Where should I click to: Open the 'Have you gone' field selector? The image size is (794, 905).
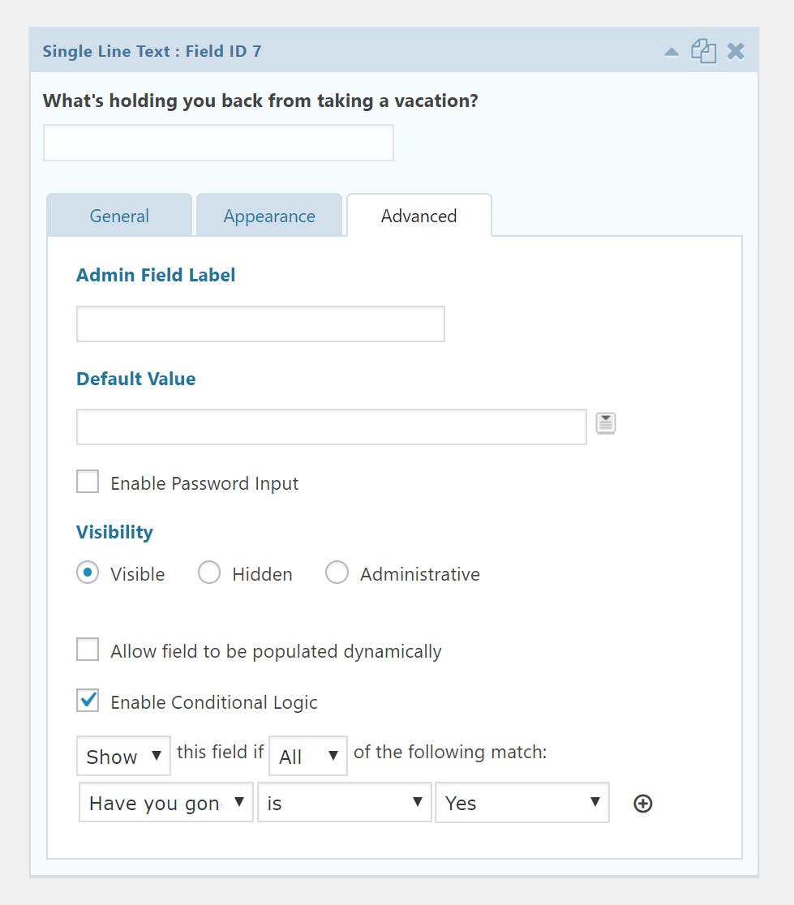[165, 803]
